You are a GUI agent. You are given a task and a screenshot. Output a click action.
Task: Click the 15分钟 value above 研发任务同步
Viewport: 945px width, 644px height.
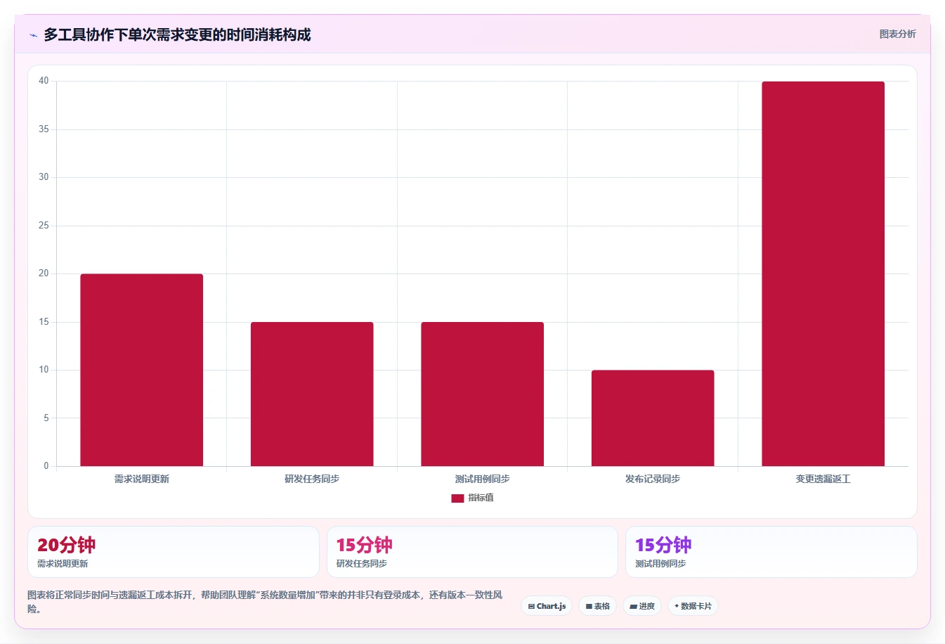coord(364,545)
